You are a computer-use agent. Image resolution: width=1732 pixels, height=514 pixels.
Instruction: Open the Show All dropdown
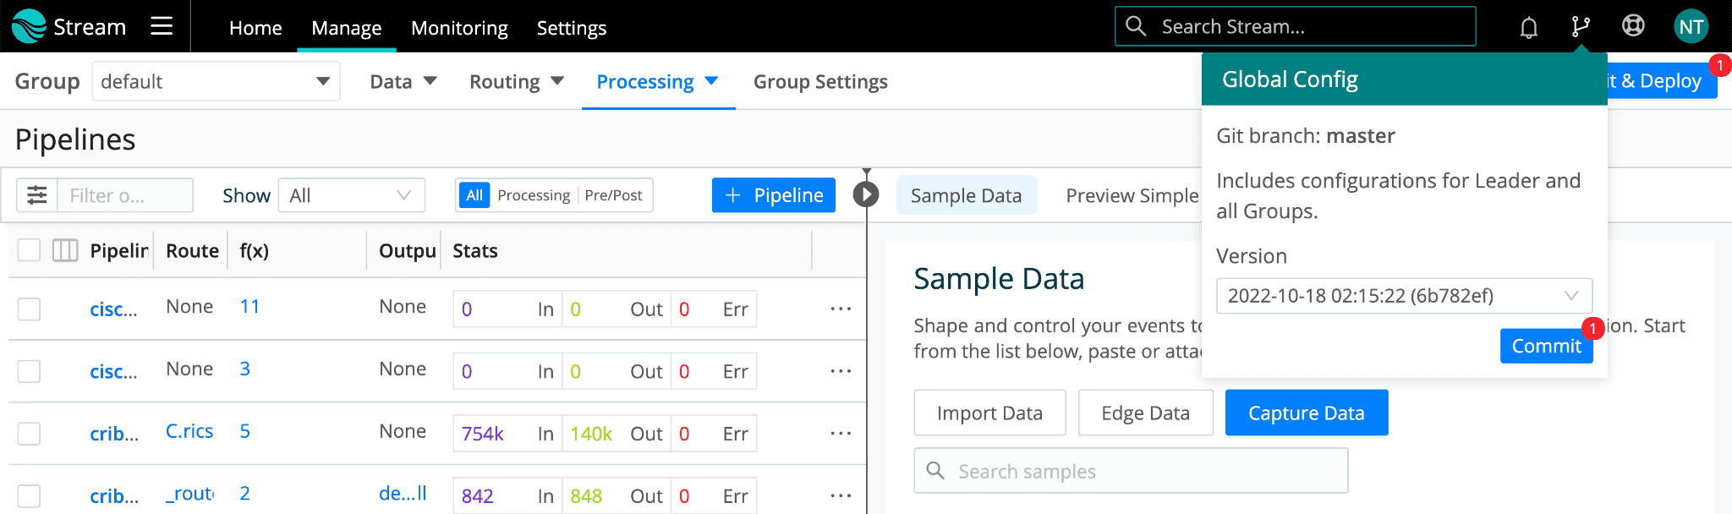pos(351,196)
